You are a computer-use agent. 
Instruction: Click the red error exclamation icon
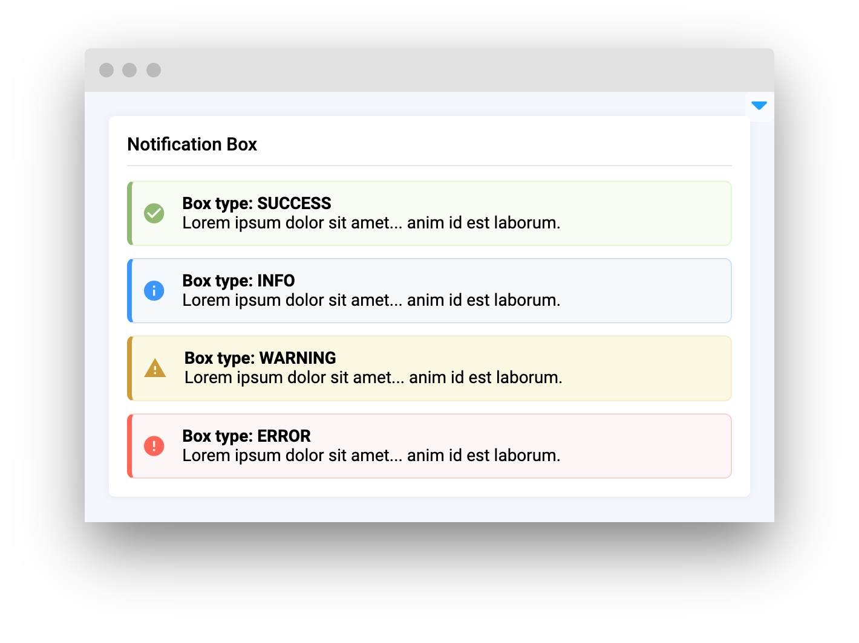154,446
